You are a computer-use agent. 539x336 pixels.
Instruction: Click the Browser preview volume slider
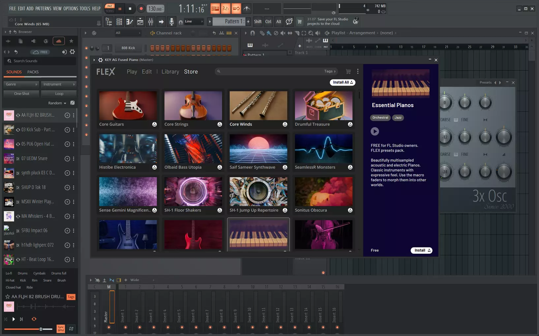click(28, 329)
